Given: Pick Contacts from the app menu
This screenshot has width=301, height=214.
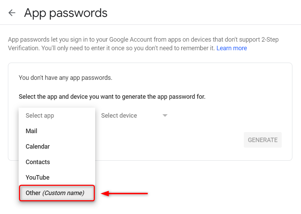Looking at the screenshot, I should [57, 162].
